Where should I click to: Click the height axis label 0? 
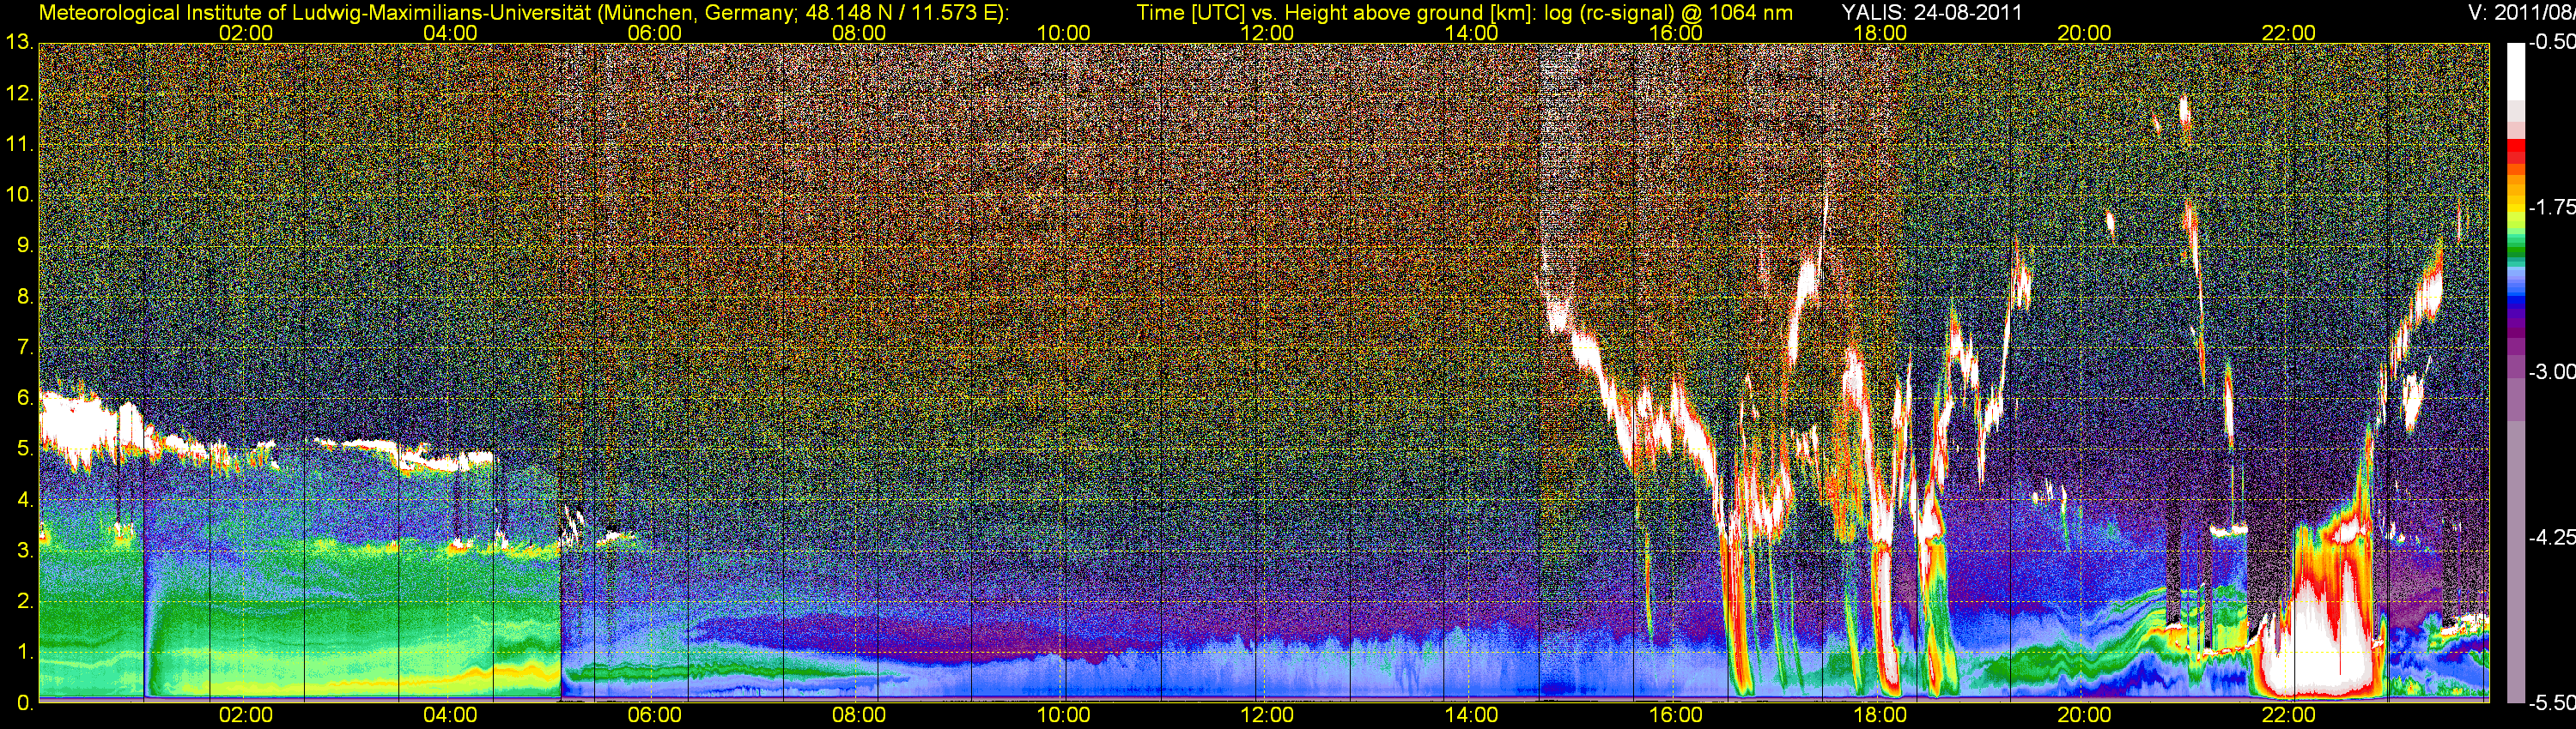click(x=25, y=702)
